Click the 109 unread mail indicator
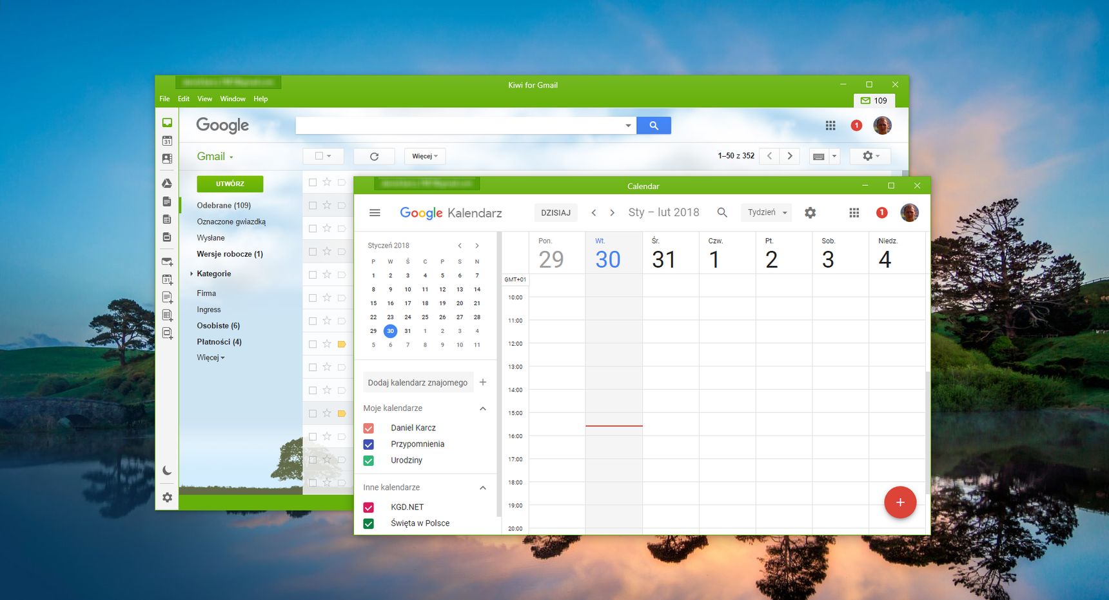 [x=874, y=101]
